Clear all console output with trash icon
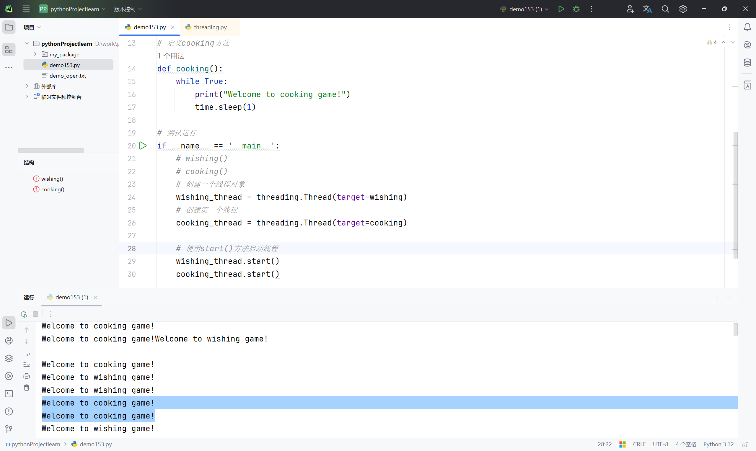 pos(27,388)
